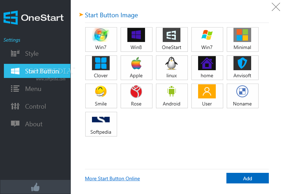Select the Noname start button image
283x194 pixels.
pyautogui.click(x=243, y=96)
